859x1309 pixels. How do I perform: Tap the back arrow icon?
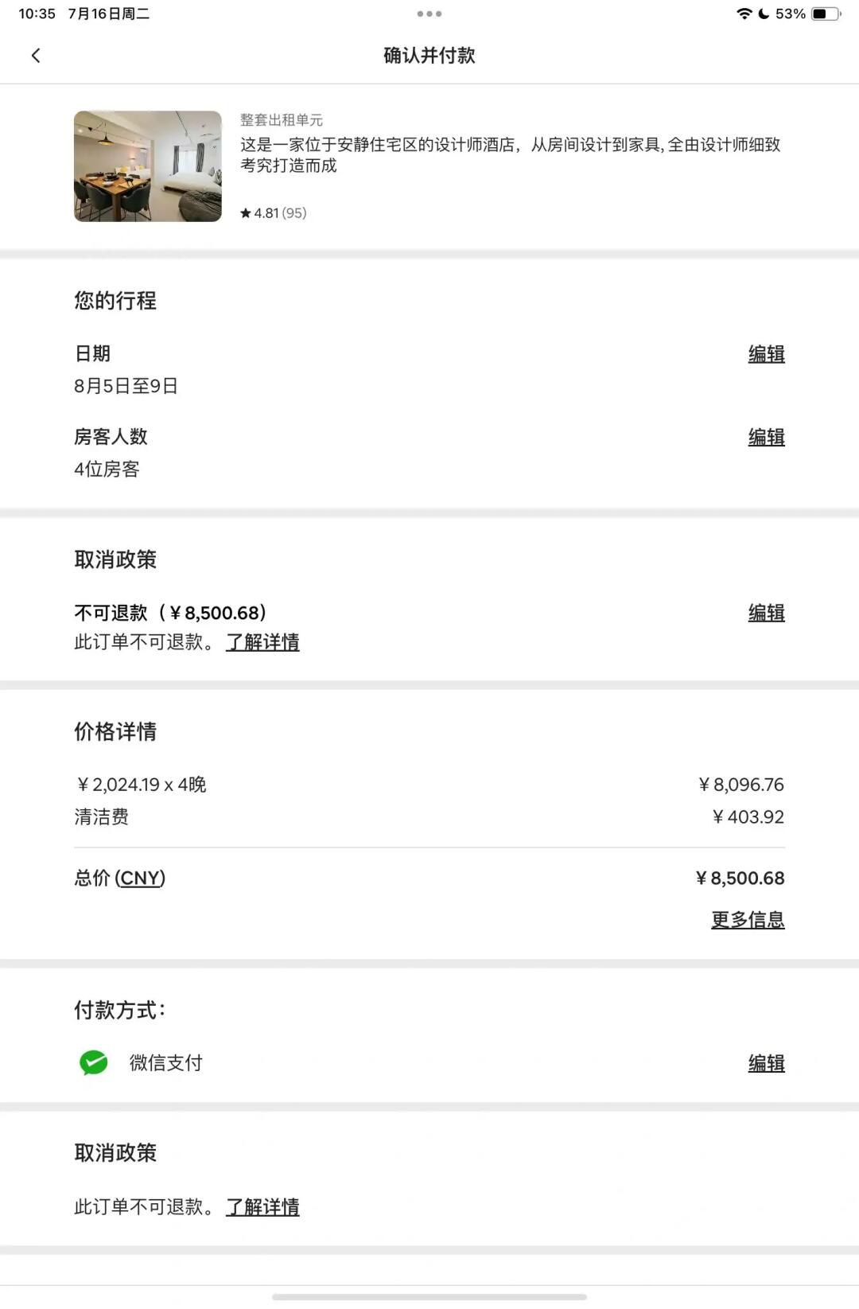(36, 55)
